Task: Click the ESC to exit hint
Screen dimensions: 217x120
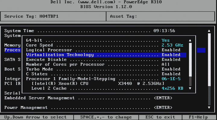Action: pos(160,117)
